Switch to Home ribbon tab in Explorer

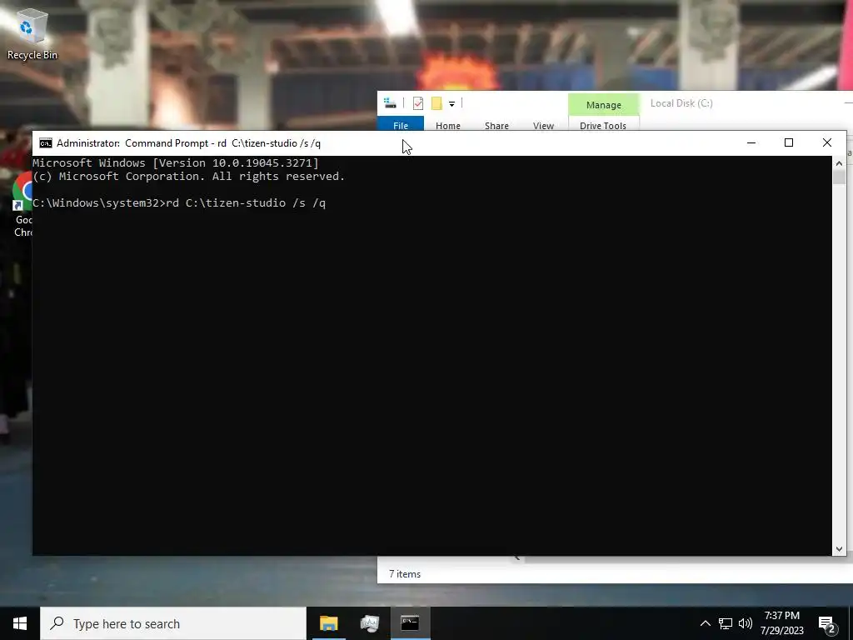(x=447, y=125)
